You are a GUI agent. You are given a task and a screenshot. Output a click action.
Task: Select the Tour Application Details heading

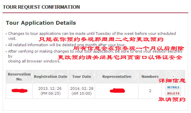point(41,23)
